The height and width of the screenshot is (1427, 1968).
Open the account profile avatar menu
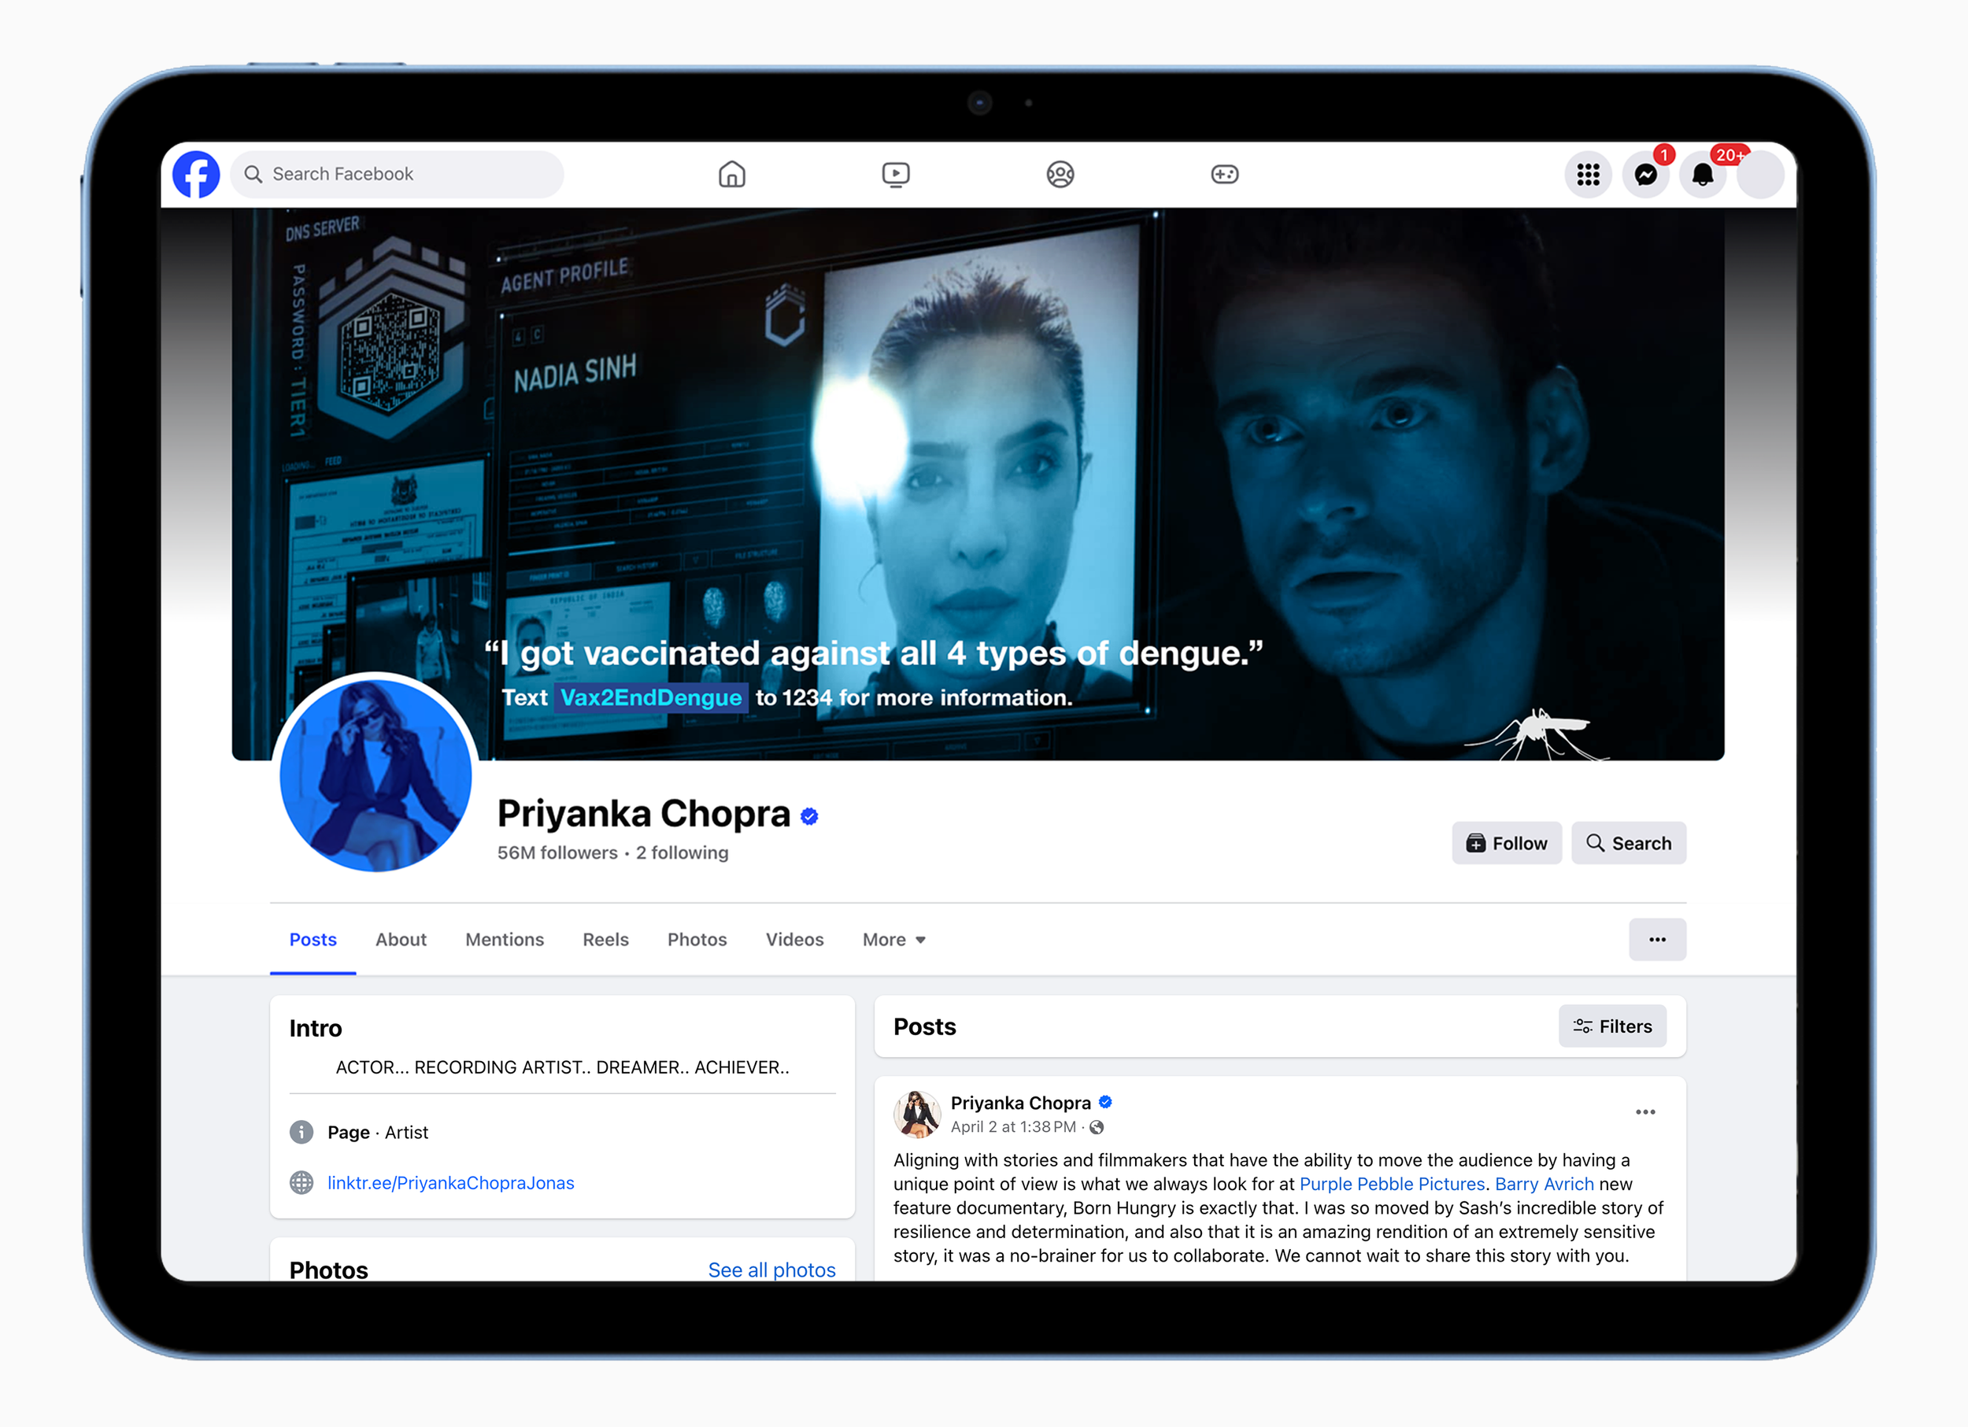[1761, 175]
